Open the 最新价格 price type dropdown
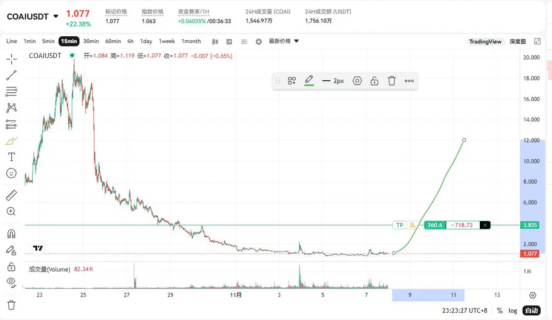 coord(284,41)
